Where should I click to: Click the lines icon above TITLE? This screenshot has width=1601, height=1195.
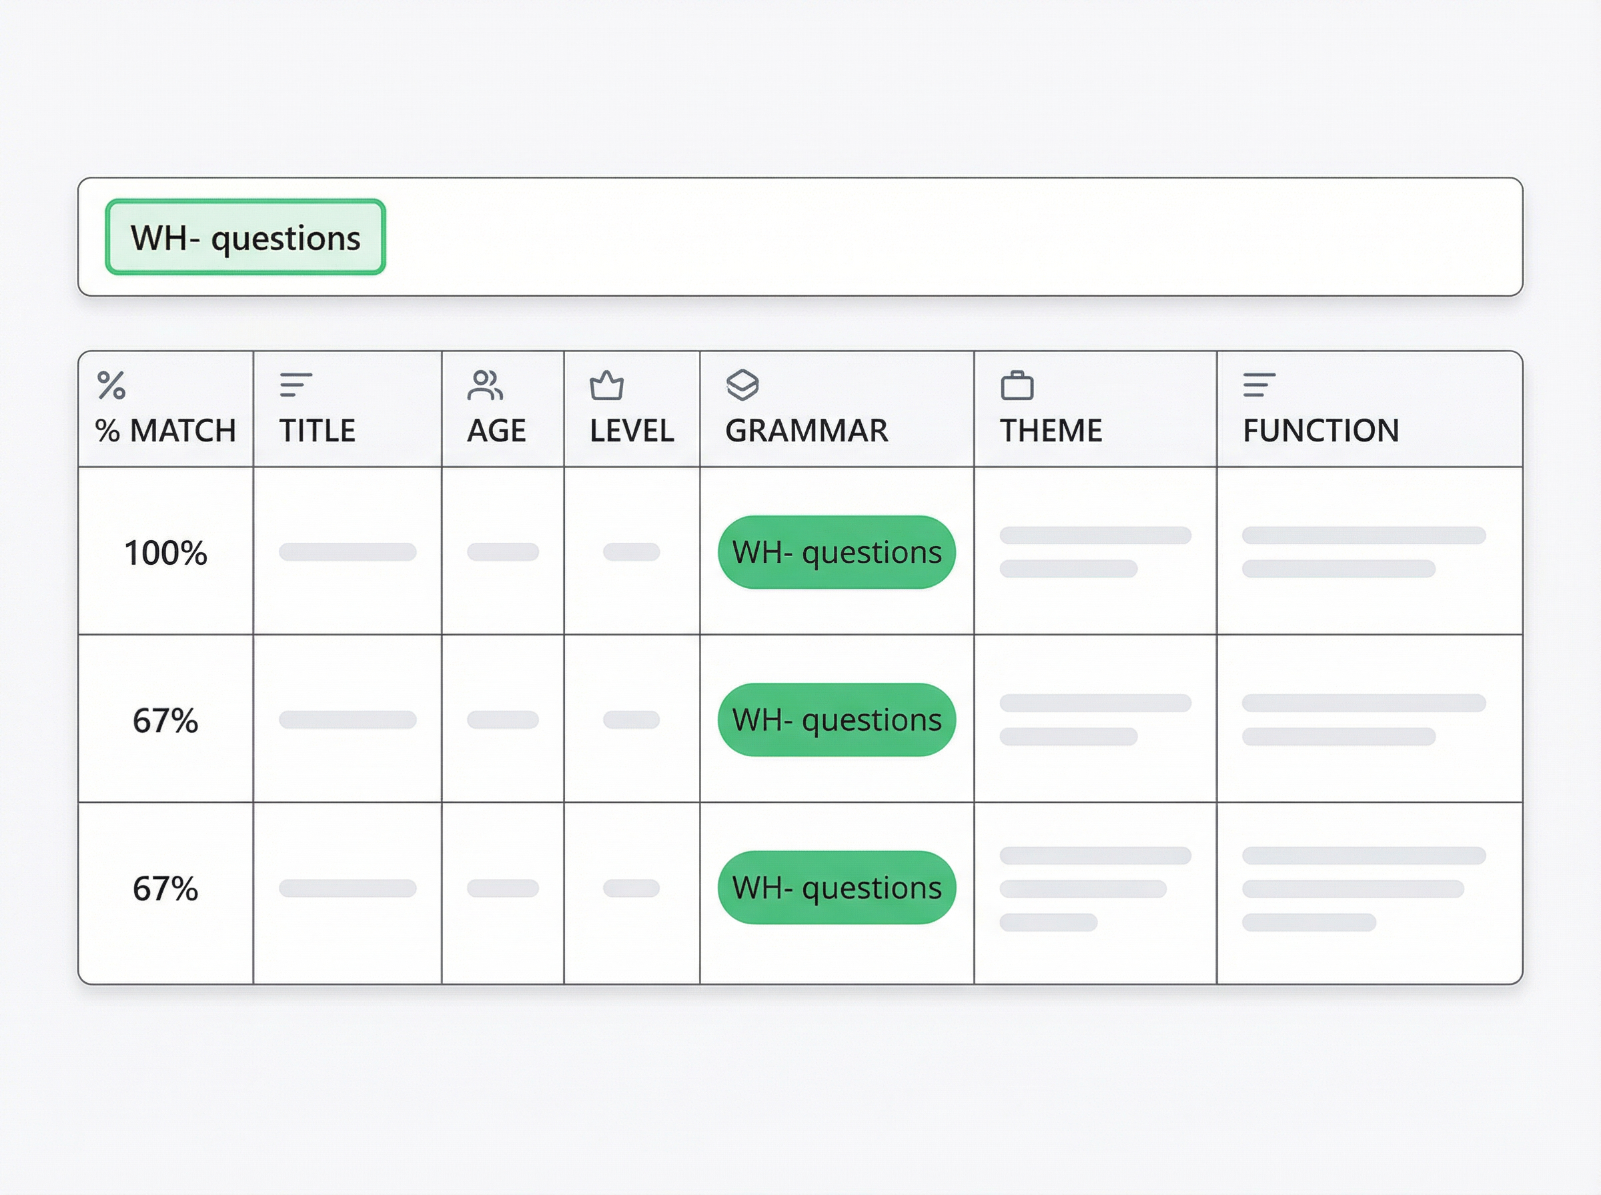pos(296,385)
